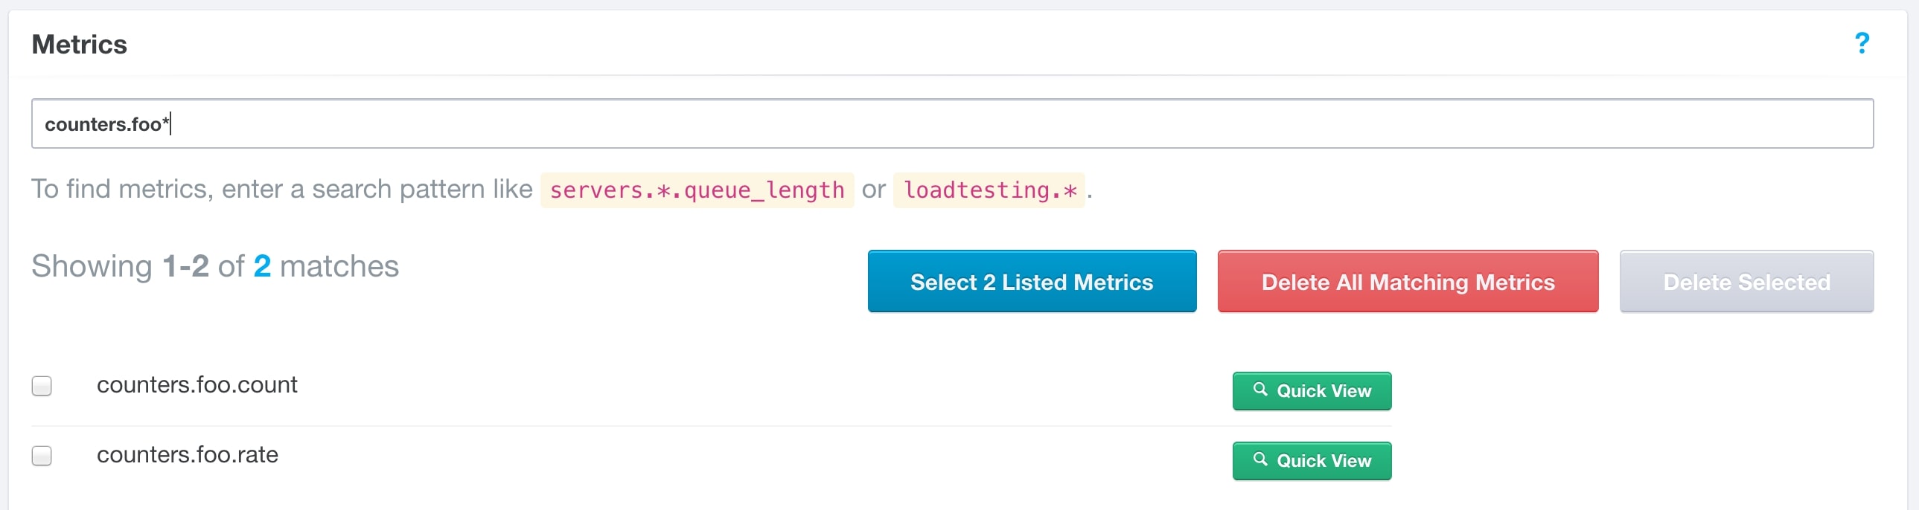The width and height of the screenshot is (1919, 510).
Task: Click the word Showing in results summary
Action: click(x=92, y=267)
